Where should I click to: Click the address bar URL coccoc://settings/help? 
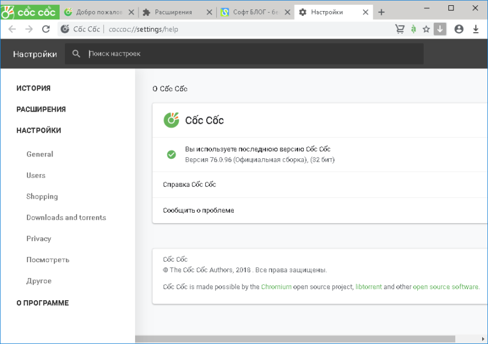143,29
